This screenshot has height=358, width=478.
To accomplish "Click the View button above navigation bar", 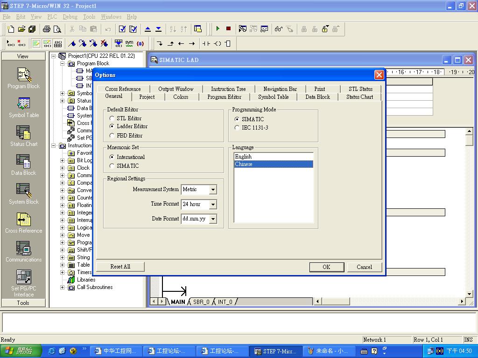I will coord(23,56).
